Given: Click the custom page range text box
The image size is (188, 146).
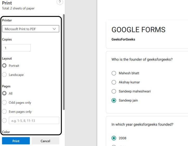Looking at the screenshot, I should pos(34,121).
